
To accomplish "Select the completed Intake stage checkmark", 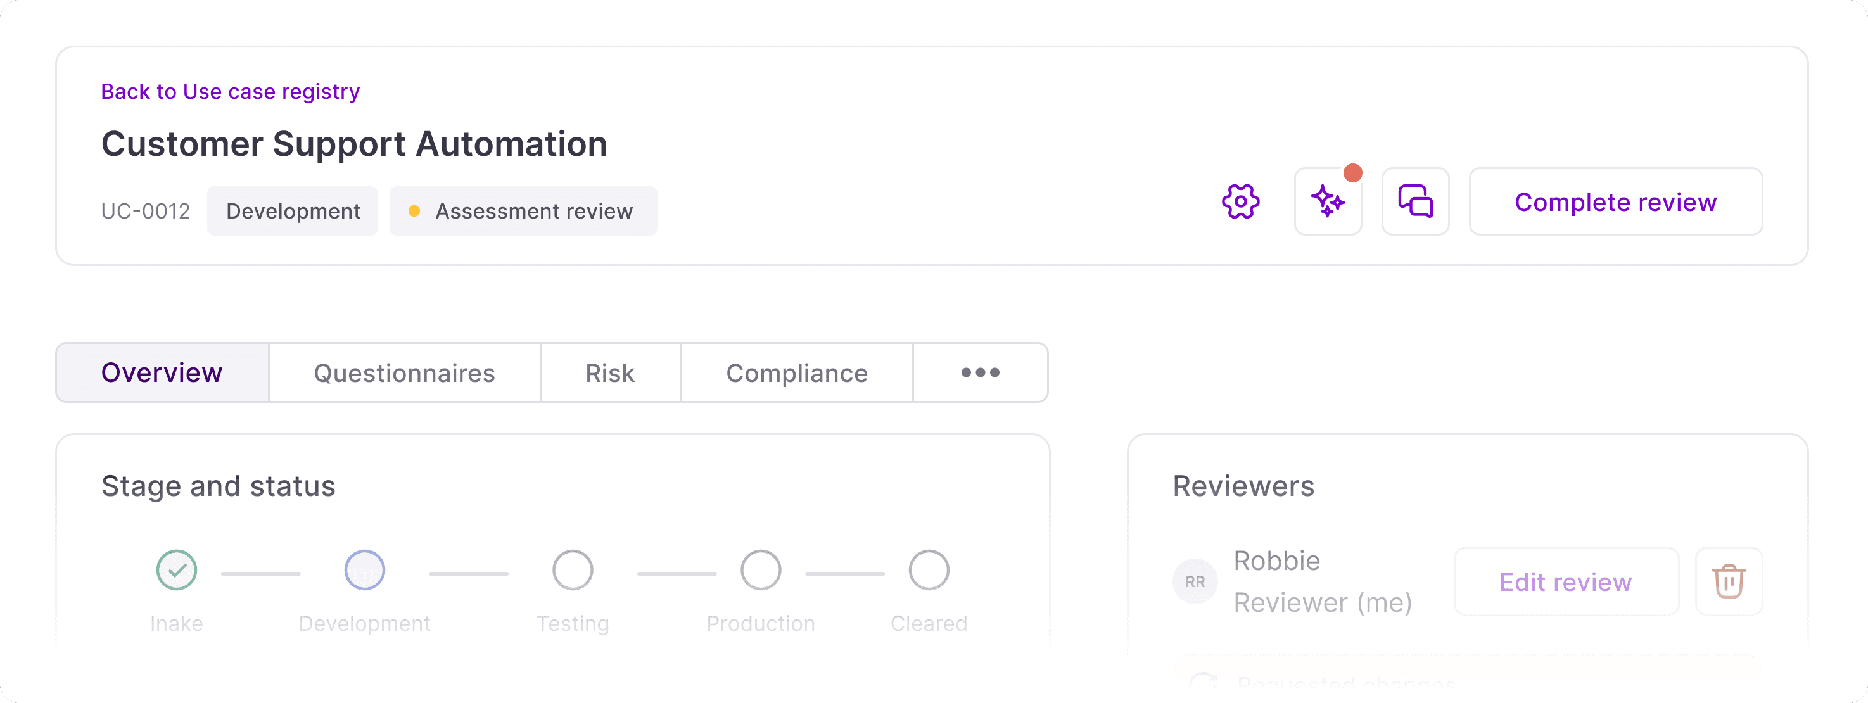I will tap(176, 571).
